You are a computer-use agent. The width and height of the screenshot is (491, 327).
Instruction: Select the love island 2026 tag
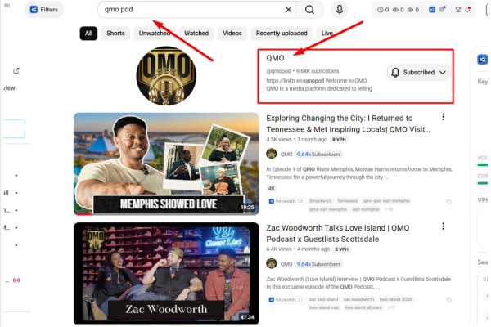point(396,299)
